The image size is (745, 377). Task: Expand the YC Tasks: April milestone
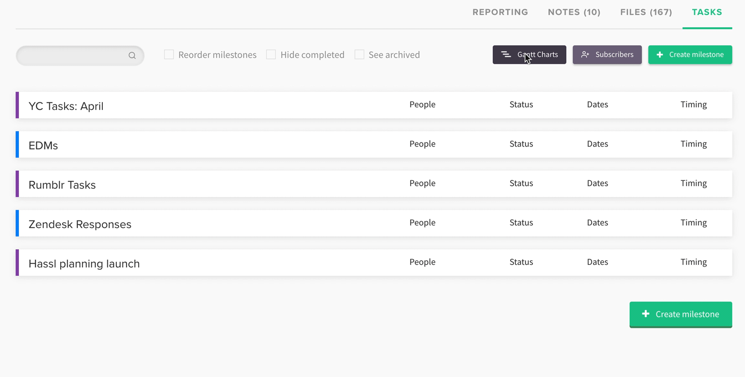[66, 106]
